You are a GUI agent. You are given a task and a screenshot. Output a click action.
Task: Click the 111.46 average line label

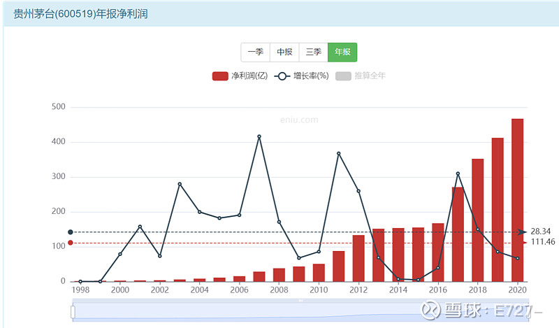[x=543, y=242]
